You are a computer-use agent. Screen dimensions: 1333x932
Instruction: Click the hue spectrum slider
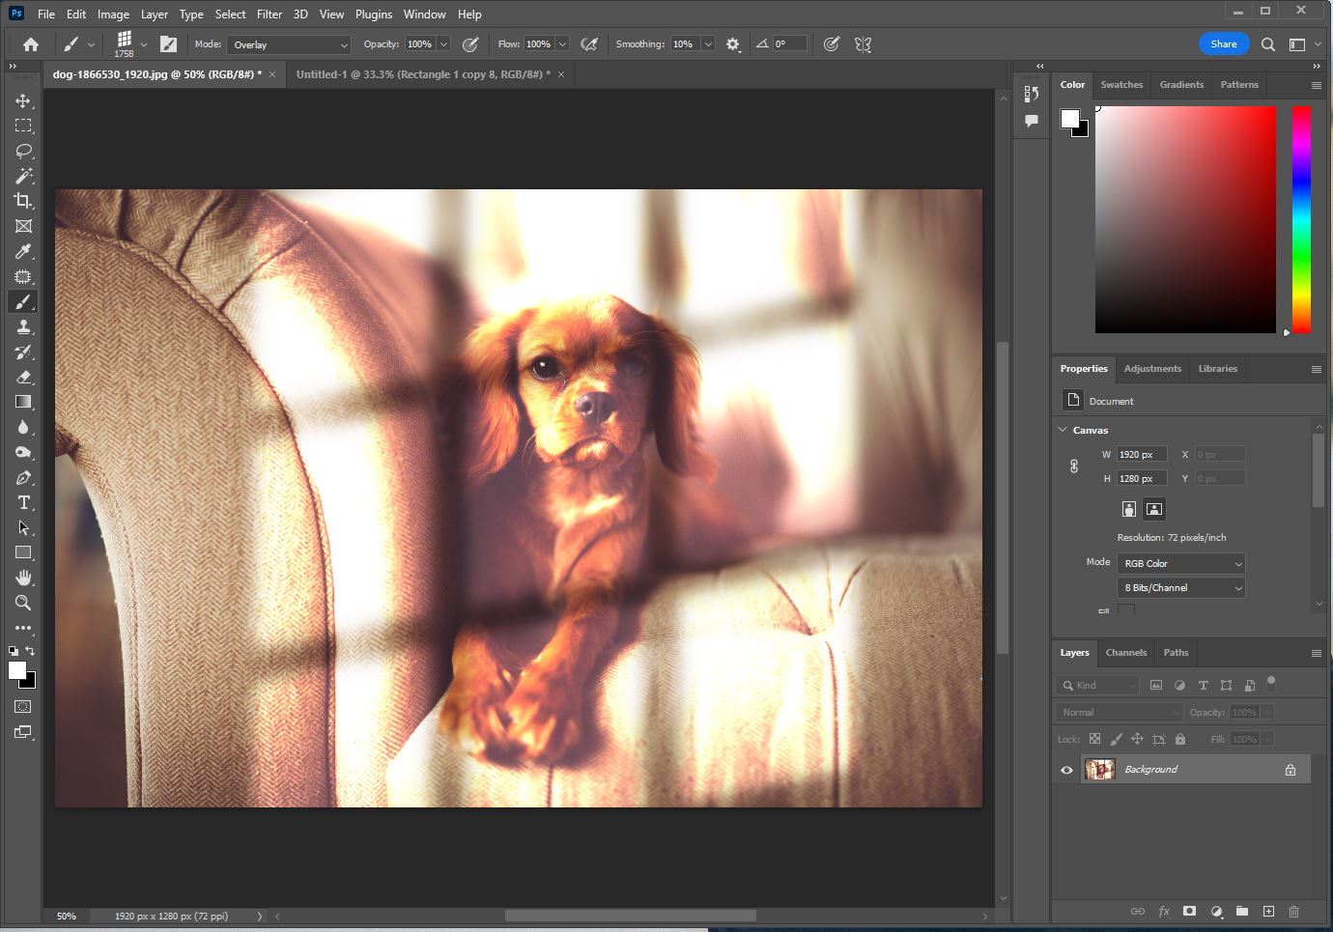[x=1301, y=219]
